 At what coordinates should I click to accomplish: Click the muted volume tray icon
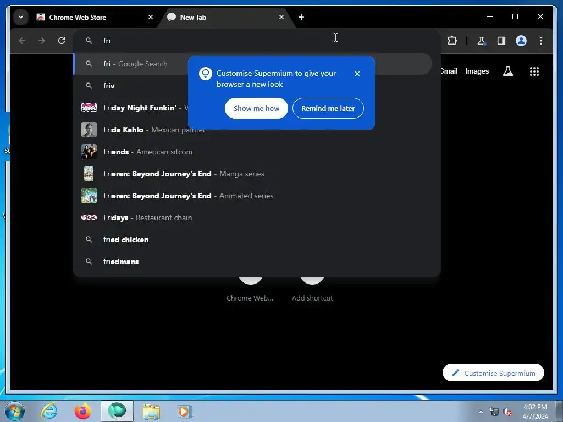coord(507,412)
